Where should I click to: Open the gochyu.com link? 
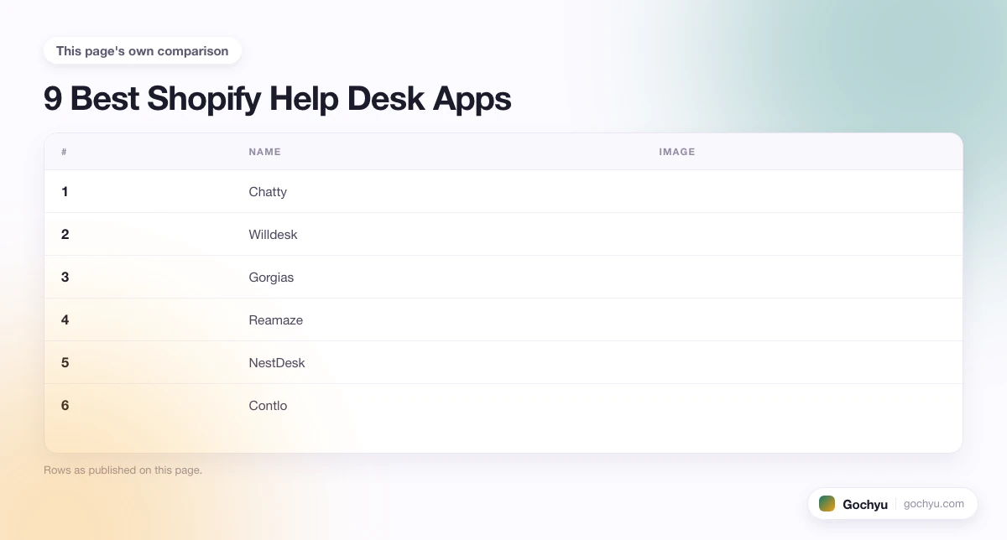pos(934,504)
